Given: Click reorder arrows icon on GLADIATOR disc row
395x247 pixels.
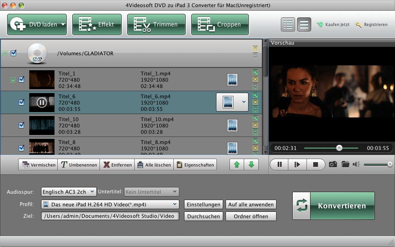Looking at the screenshot, I should tap(255, 56).
